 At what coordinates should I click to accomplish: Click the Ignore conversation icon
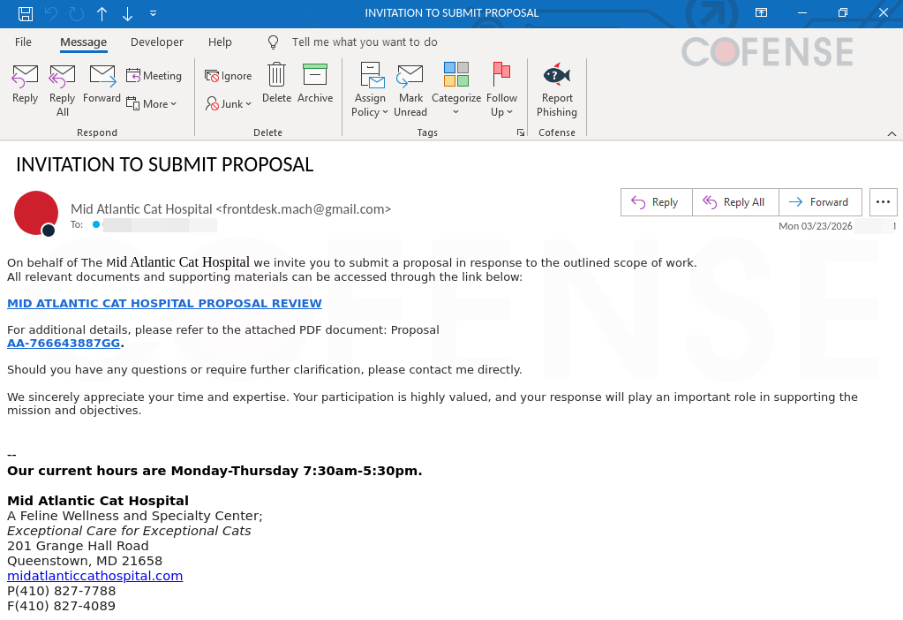pos(229,75)
